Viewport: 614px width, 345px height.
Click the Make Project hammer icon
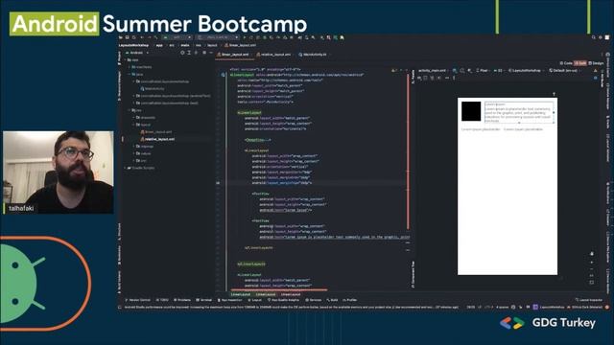[155, 37]
